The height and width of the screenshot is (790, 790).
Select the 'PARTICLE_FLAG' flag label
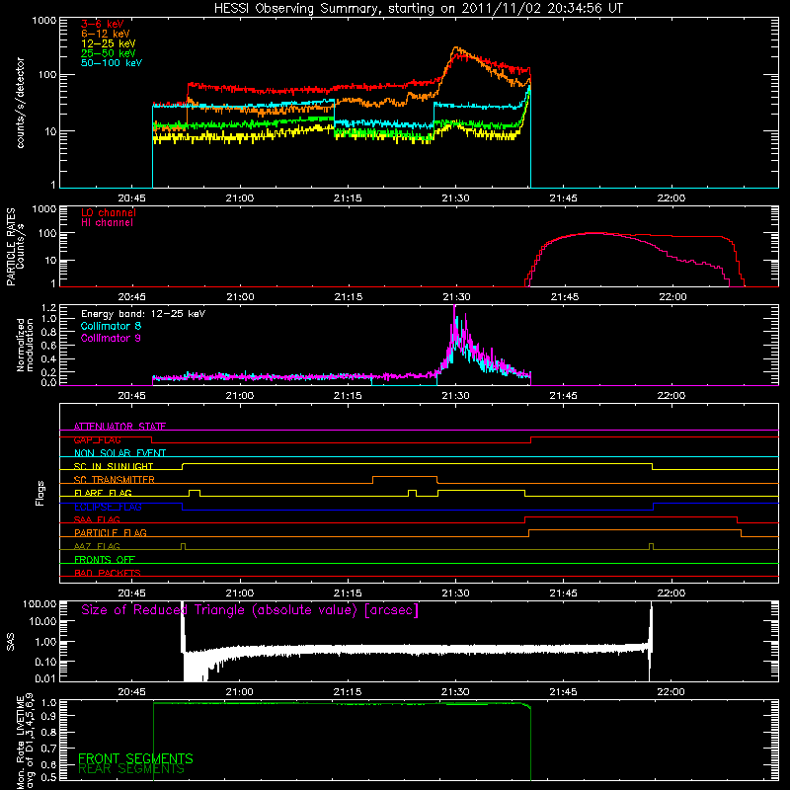click(x=111, y=532)
